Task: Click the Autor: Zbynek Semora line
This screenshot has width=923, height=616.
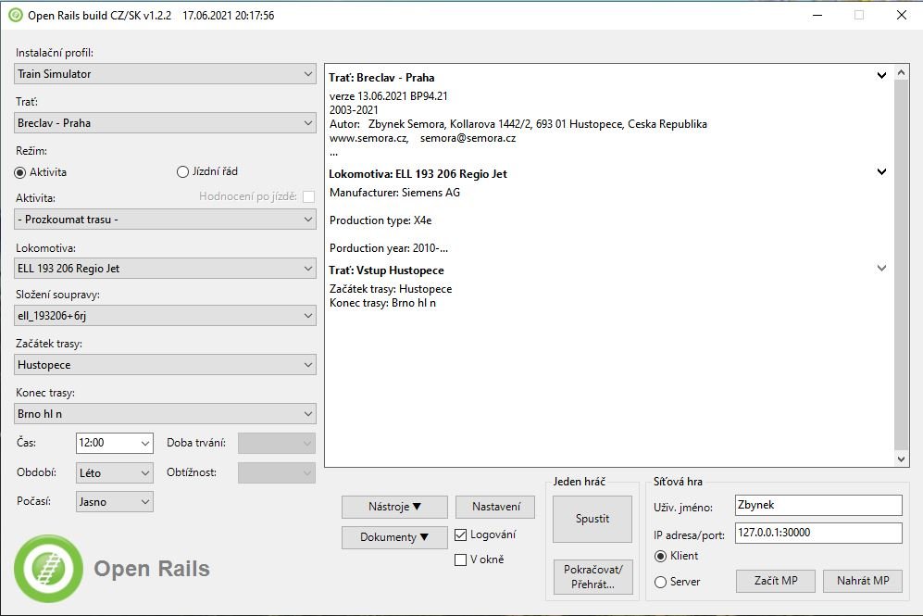Action: click(x=518, y=124)
